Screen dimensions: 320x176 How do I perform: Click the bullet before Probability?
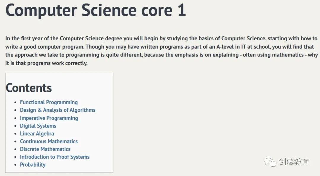15,165
